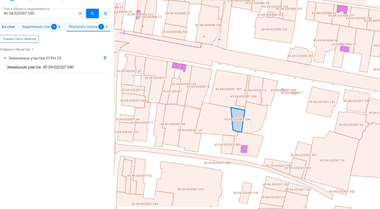Click parcel label 45:04:020307:47
Image resolution: width=380 pixels, height=209 pixels.
tap(129, 71)
